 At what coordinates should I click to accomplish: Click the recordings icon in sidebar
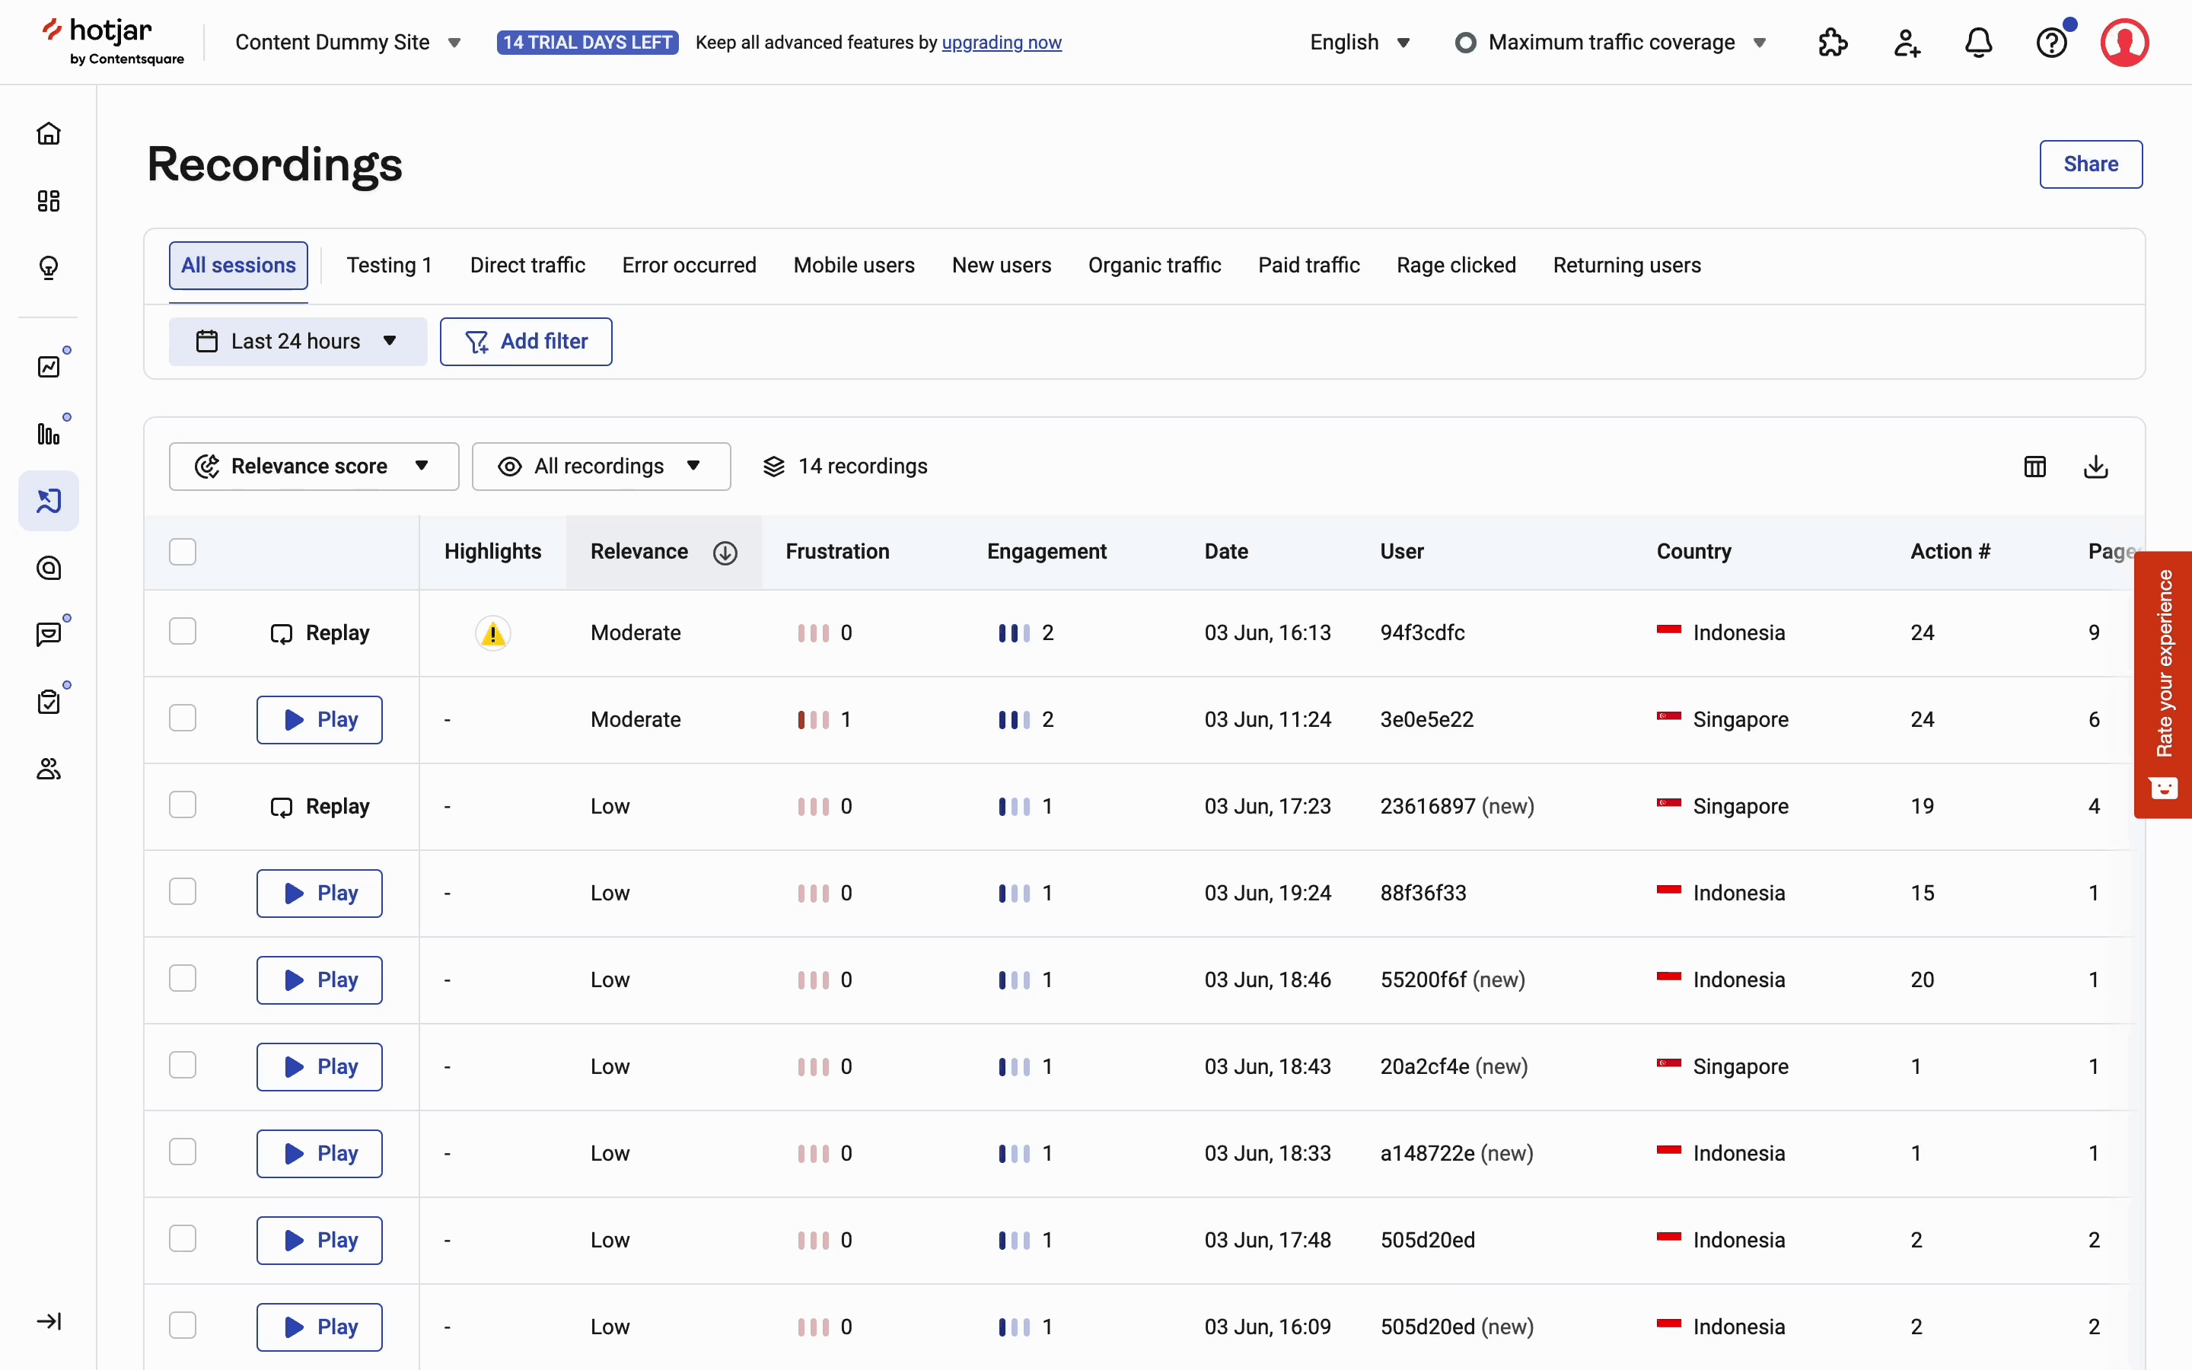[47, 502]
